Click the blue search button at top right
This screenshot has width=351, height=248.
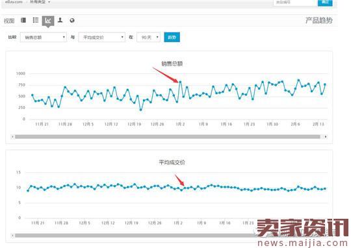[x=325, y=2]
